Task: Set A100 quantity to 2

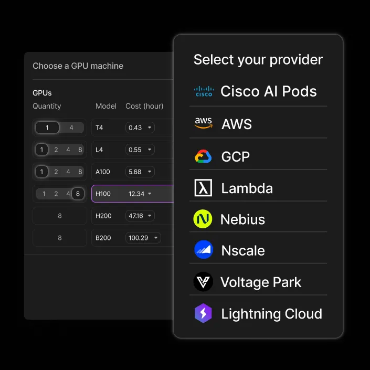Action: (56, 172)
